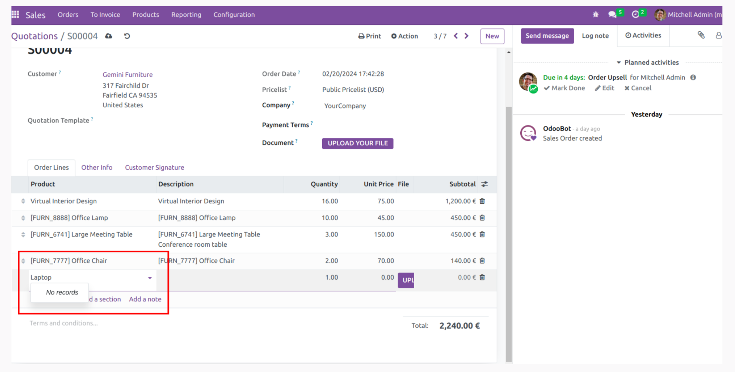This screenshot has width=735, height=372.
Task: Click Add a note link
Action: tap(145, 299)
